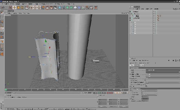Click the red Record keyframe button
180x110 pixels.
[x=108, y=93]
